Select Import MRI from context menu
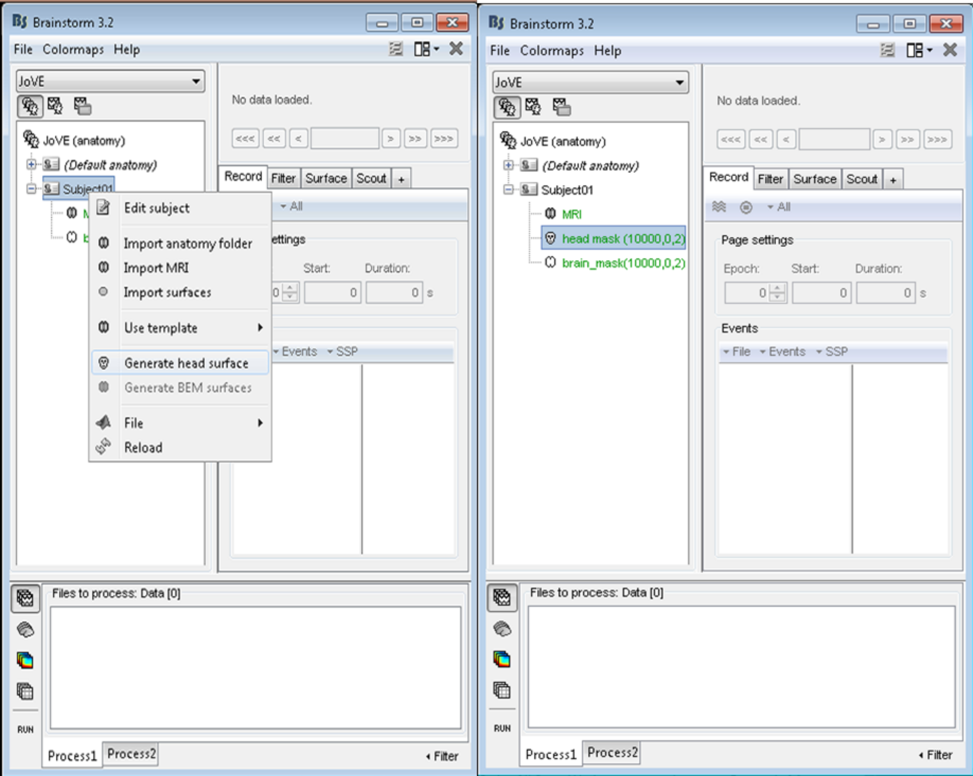The width and height of the screenshot is (973, 776). (156, 268)
